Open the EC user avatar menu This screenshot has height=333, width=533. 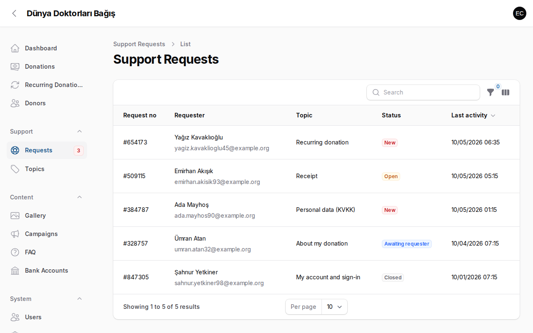[520, 13]
